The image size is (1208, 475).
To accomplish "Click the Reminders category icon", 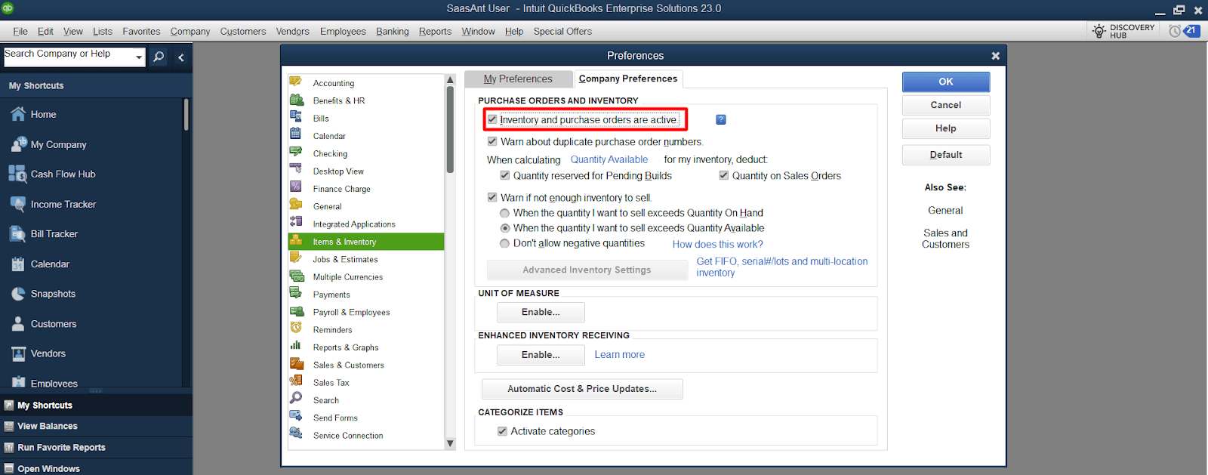I will 296,328.
